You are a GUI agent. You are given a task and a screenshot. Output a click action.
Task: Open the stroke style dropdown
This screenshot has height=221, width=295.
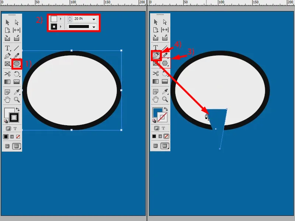point(94,27)
